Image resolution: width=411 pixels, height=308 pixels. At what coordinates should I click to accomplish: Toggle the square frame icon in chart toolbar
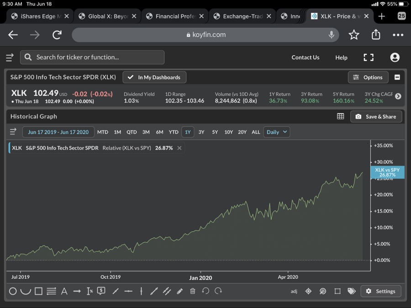click(x=337, y=291)
